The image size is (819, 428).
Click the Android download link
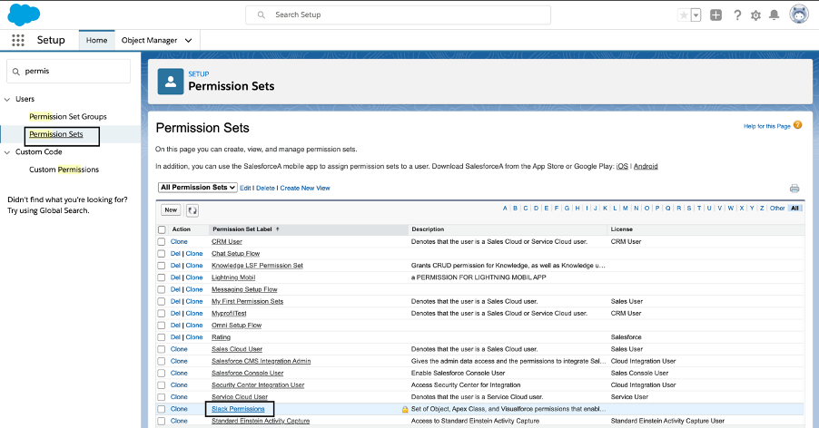tap(646, 166)
